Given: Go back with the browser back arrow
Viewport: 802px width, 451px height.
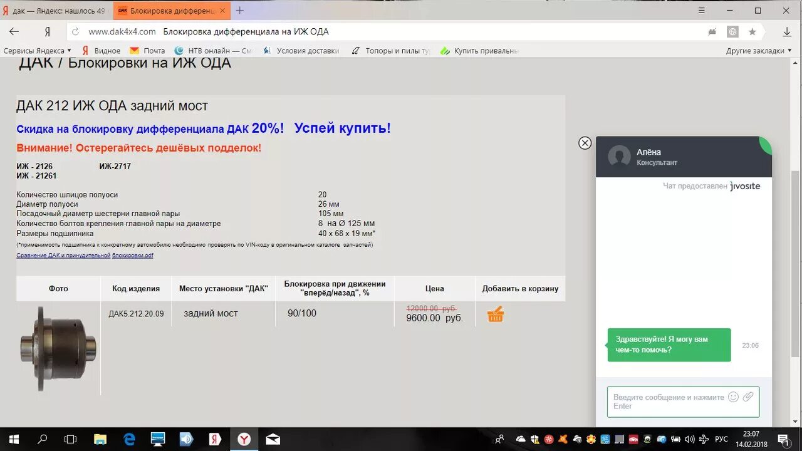Looking at the screenshot, I should click(14, 31).
